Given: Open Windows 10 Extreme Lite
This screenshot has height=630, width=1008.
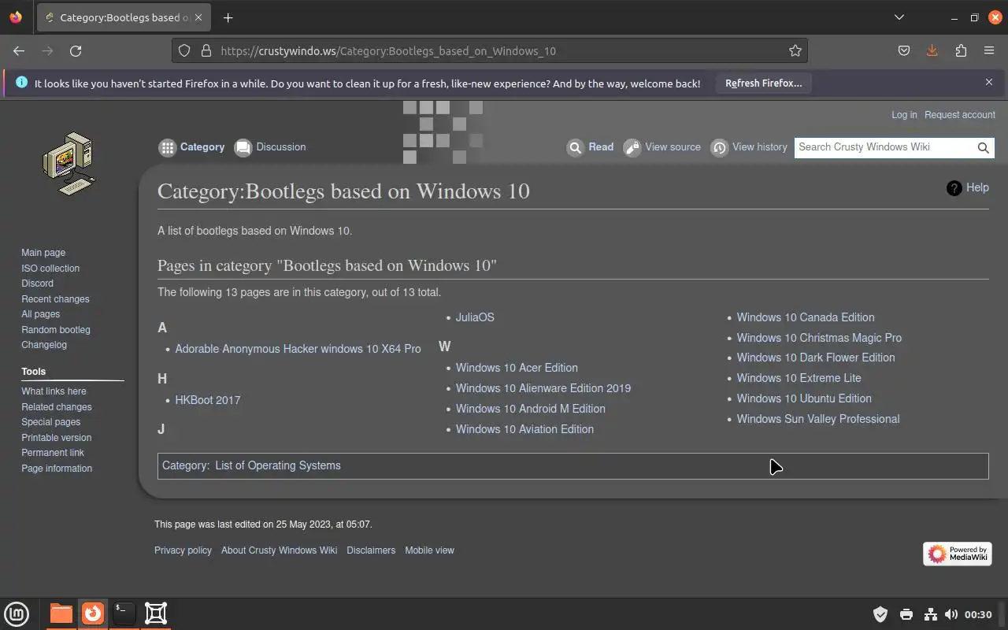Looking at the screenshot, I should [799, 378].
